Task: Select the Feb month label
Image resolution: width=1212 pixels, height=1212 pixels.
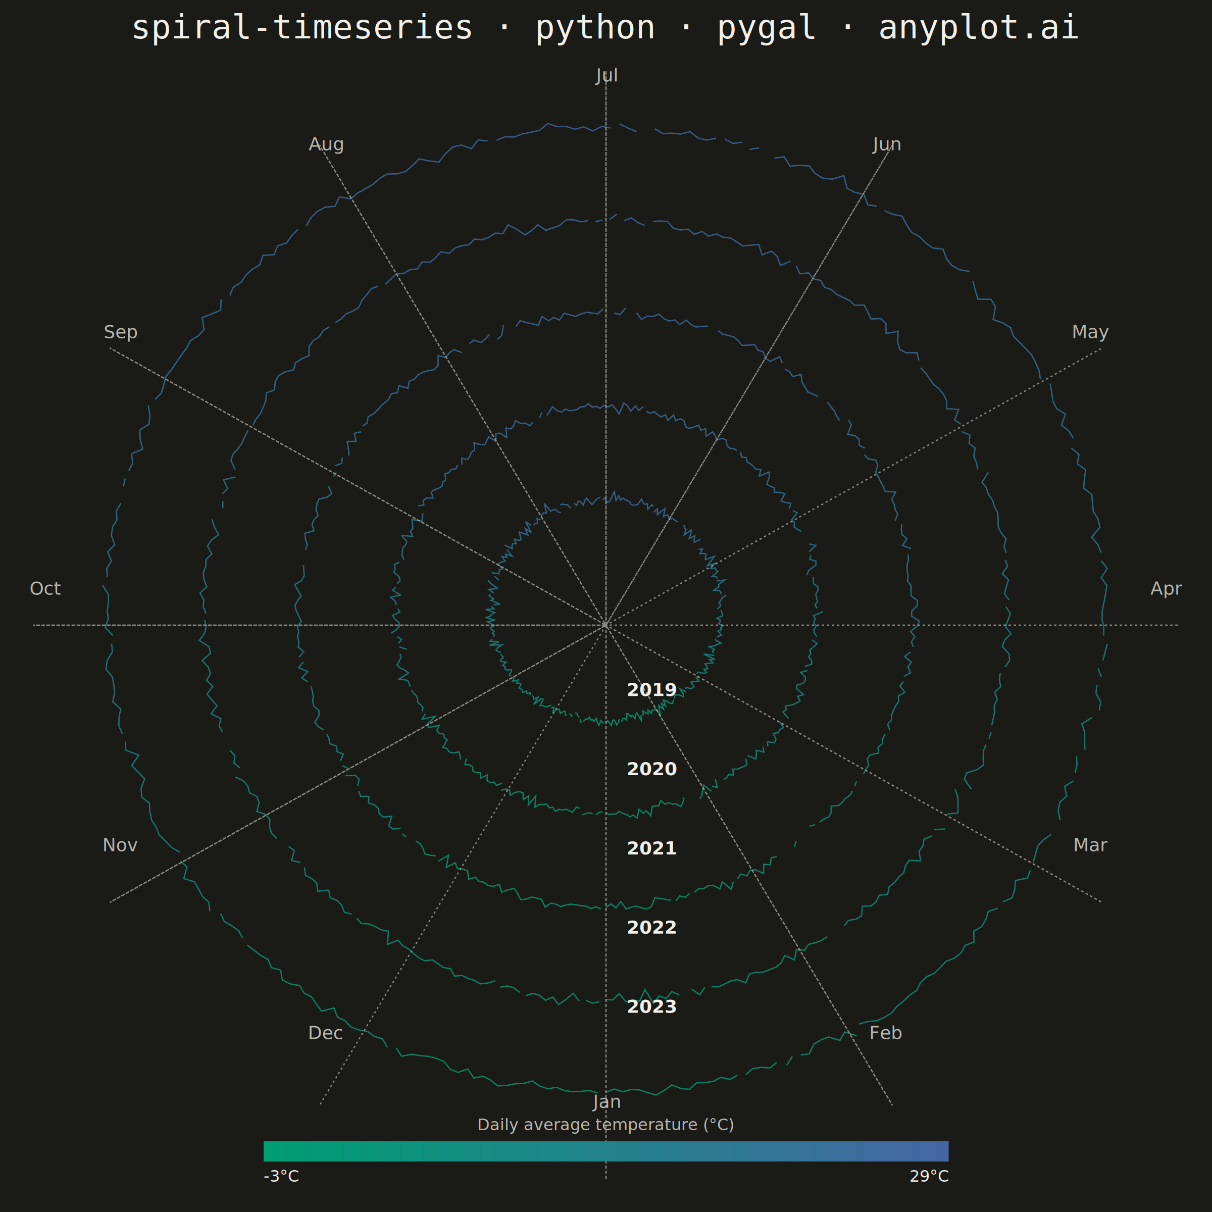Action: 885,1033
